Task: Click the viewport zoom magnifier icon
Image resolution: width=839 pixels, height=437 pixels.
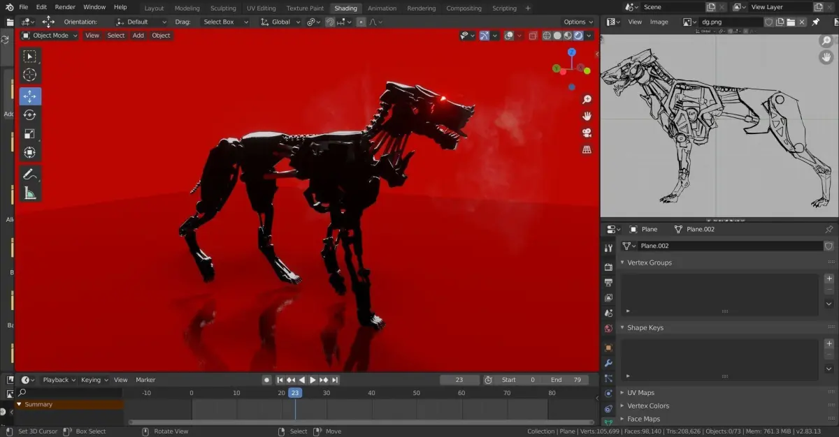Action: [x=587, y=100]
